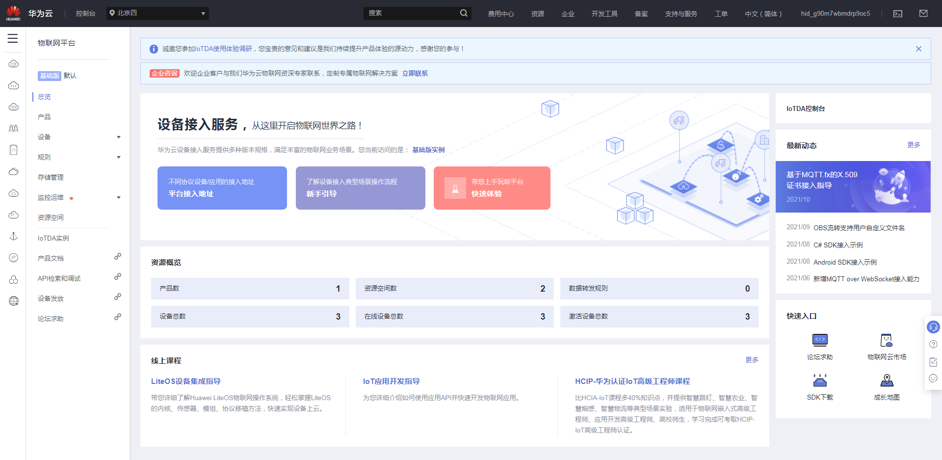Dismiss the IoTDA survey notification banner
Viewport: 942px width, 460px height.
pos(918,49)
